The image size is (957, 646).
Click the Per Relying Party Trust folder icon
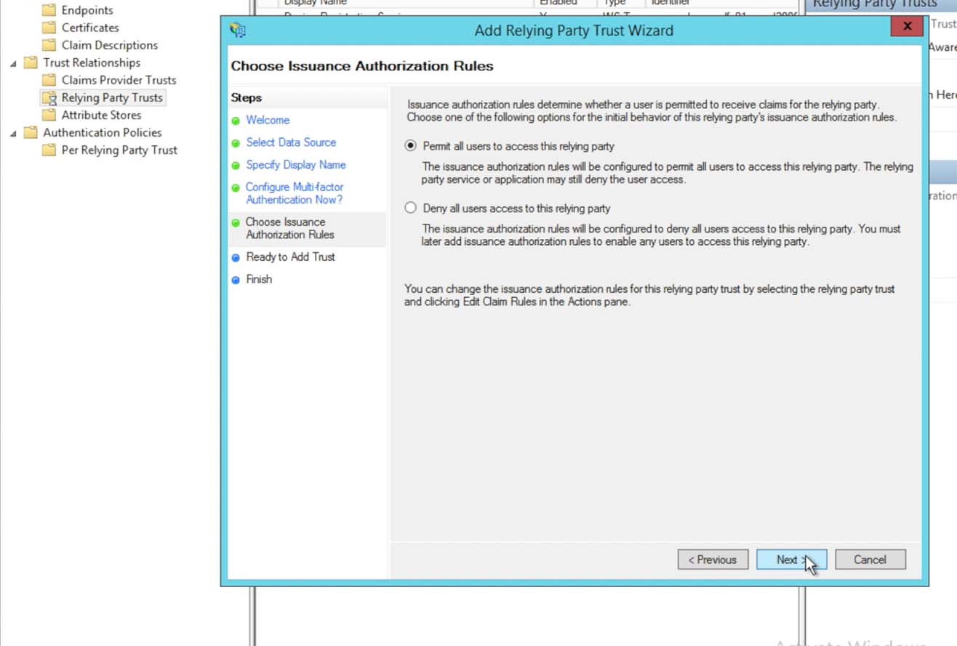point(49,150)
